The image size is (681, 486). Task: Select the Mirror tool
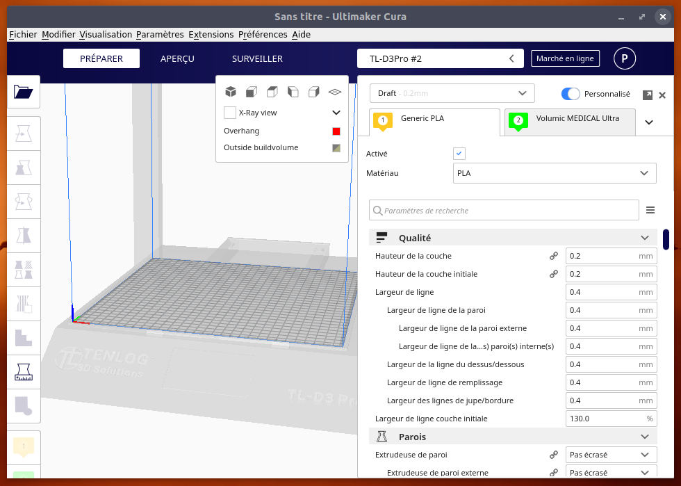coord(24,236)
